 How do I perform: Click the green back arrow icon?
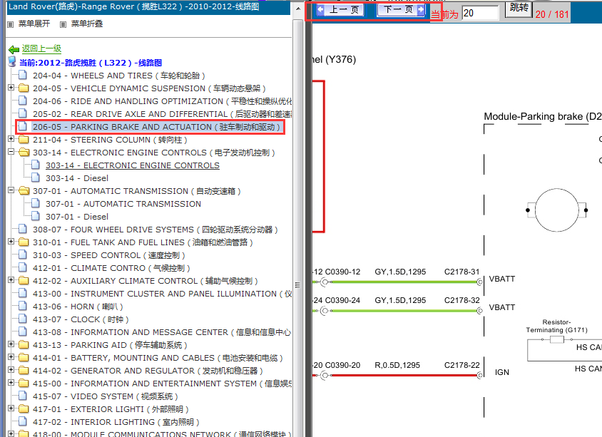click(x=14, y=49)
